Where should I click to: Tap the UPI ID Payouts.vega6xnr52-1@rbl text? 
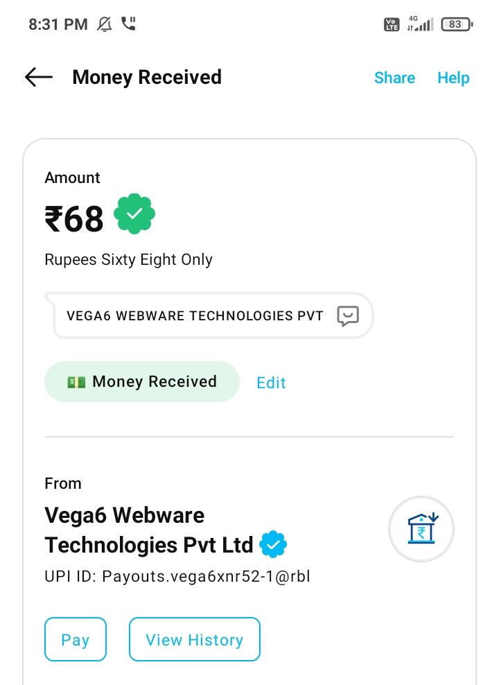pos(177,576)
